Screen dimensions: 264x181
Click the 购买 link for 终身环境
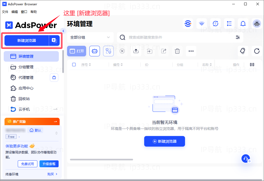coord(52,174)
